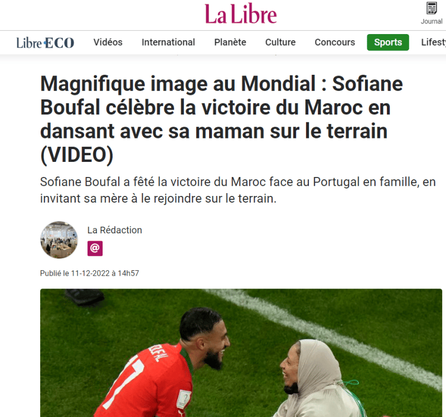The width and height of the screenshot is (446, 417).
Task: Open the Journal newspaper icon
Action: tap(431, 8)
